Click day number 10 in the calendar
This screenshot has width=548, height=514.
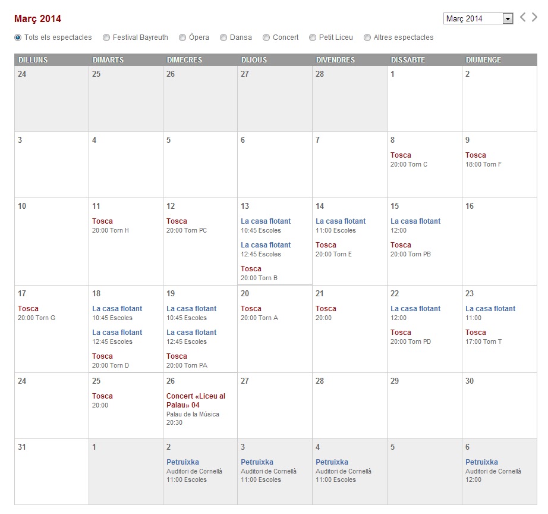22,206
